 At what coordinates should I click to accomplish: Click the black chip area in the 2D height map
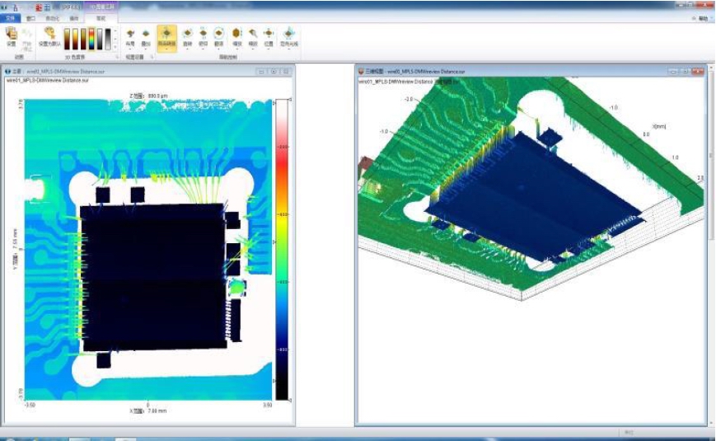[153, 277]
